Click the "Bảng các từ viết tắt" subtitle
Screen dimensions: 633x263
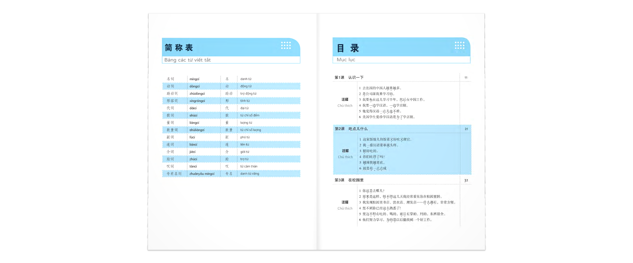[187, 60]
